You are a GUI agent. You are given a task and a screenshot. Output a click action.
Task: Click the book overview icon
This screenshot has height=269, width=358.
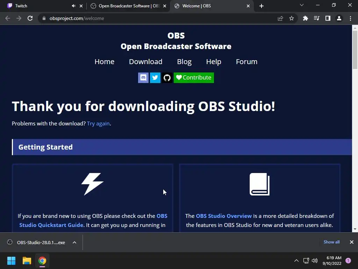[260, 184]
